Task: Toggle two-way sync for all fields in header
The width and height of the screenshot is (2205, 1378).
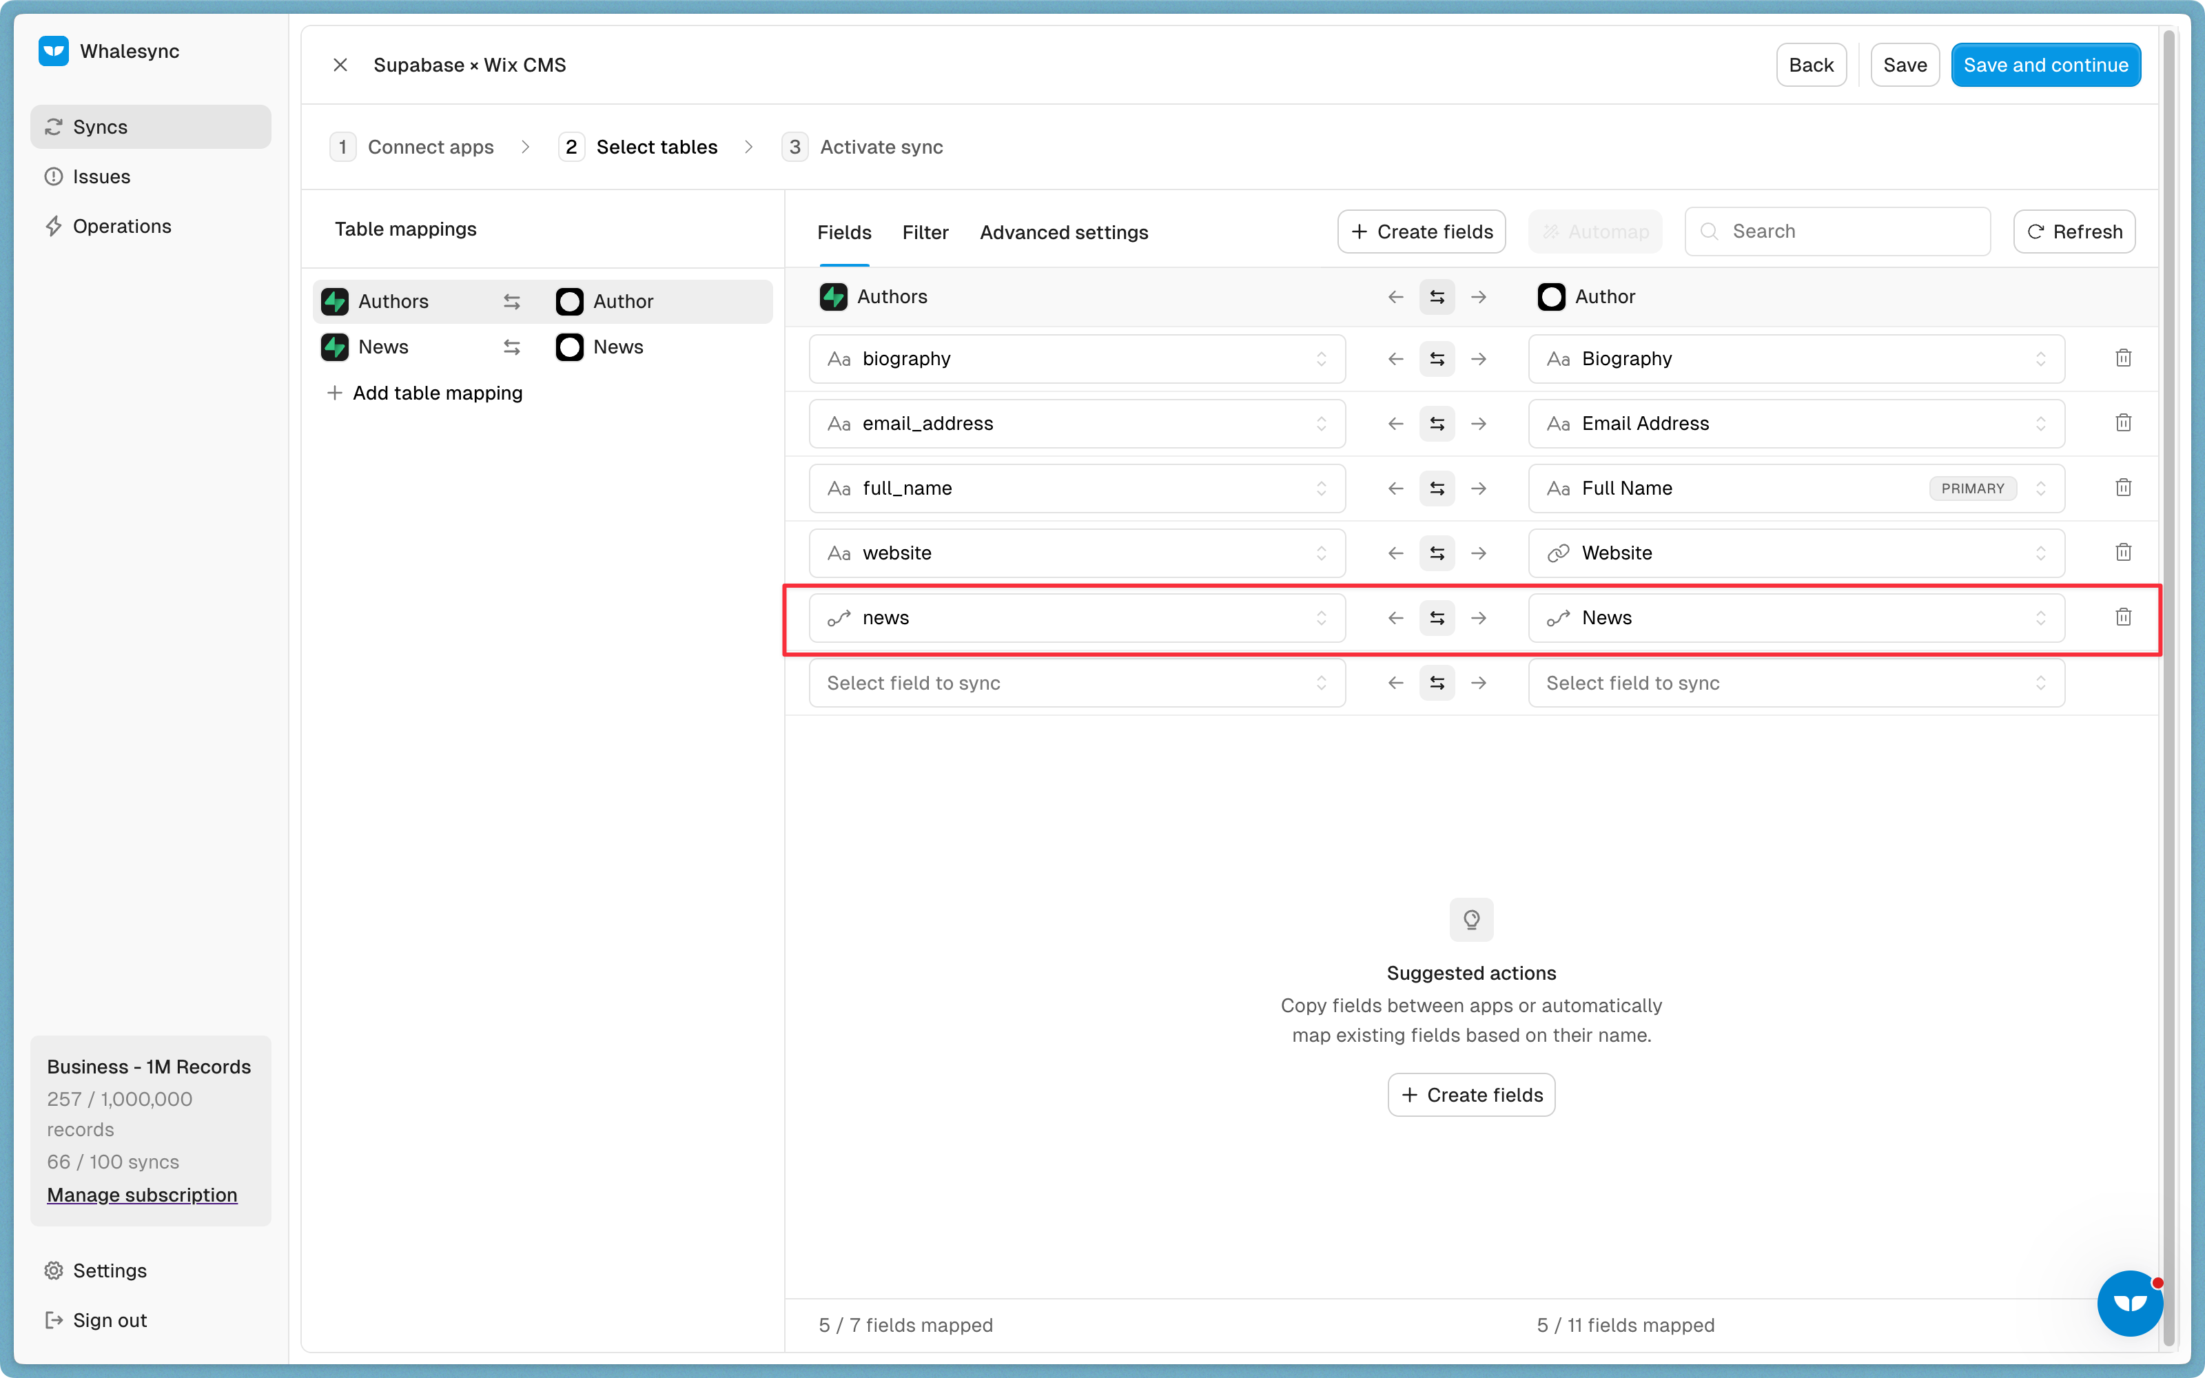Action: [x=1437, y=297]
